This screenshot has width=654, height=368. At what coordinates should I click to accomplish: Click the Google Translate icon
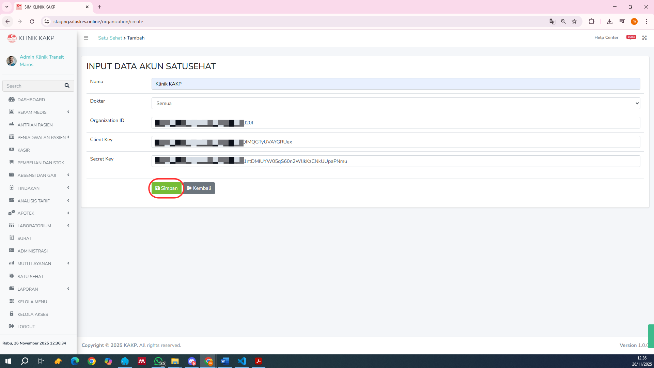552,21
